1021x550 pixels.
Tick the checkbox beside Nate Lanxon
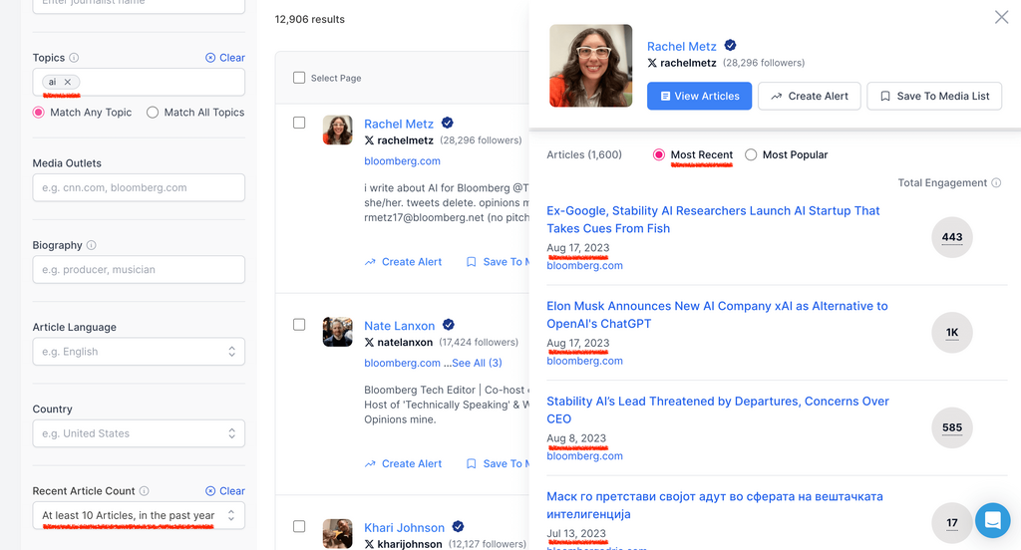(299, 325)
